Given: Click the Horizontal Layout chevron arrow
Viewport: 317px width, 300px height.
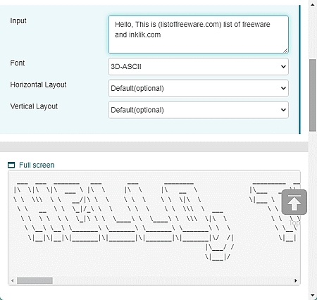Looking at the screenshot, I should [x=283, y=88].
